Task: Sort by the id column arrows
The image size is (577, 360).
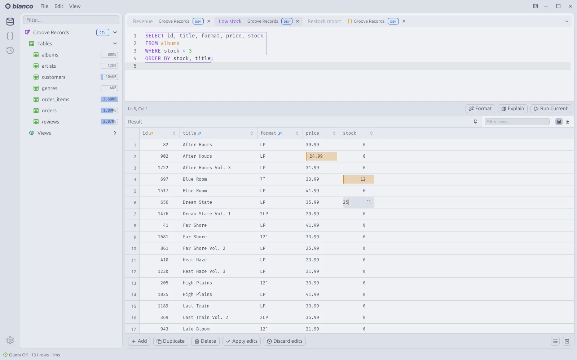Action: pos(174,133)
